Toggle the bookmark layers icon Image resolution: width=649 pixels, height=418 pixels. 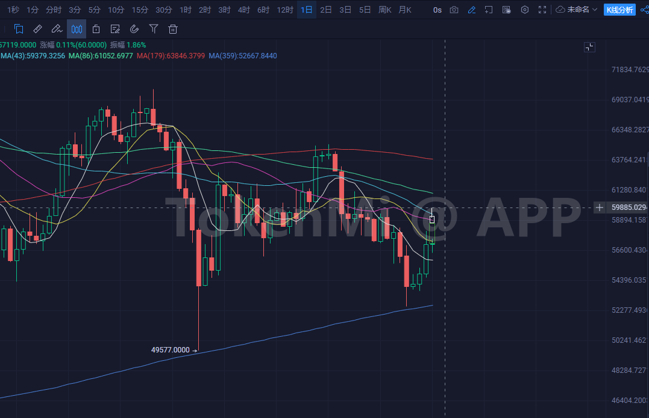point(19,29)
